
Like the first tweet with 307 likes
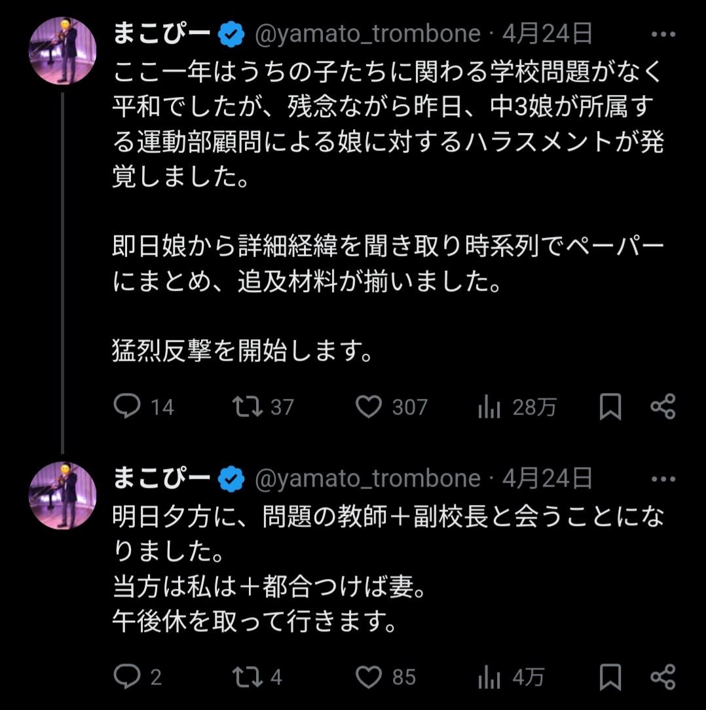pyautogui.click(x=369, y=407)
